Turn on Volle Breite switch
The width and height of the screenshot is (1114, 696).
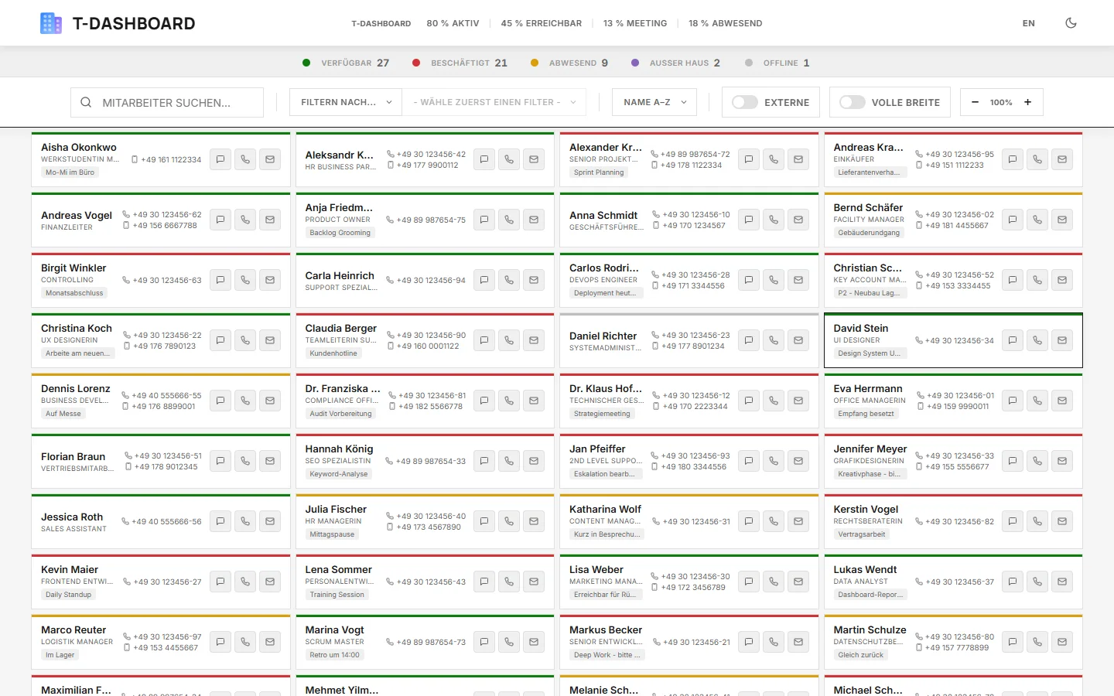pyautogui.click(x=852, y=102)
